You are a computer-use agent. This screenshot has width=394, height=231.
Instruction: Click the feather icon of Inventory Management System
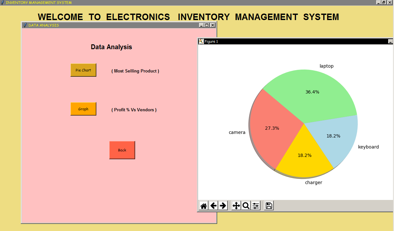3,2
